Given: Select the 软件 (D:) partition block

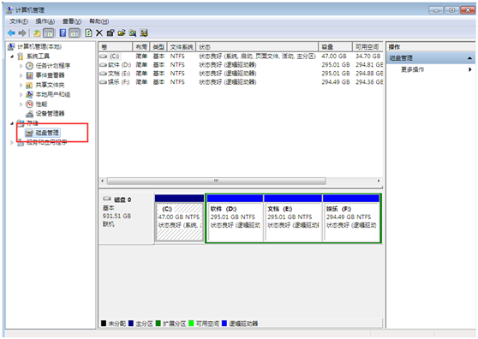Looking at the screenshot, I should tap(234, 218).
